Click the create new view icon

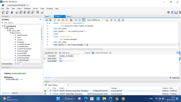pyautogui.click(x=25, y=12)
